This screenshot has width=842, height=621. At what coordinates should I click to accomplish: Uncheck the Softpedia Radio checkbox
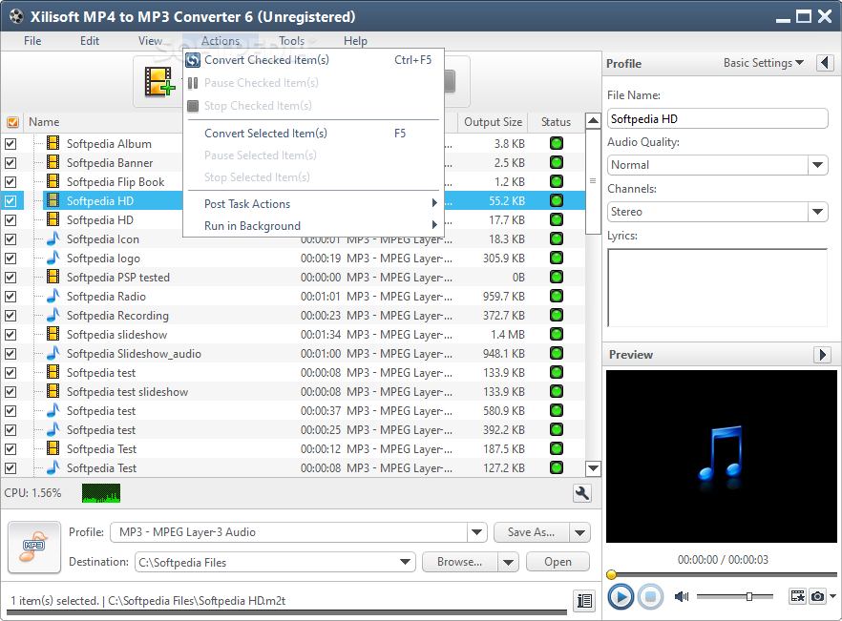tap(11, 297)
